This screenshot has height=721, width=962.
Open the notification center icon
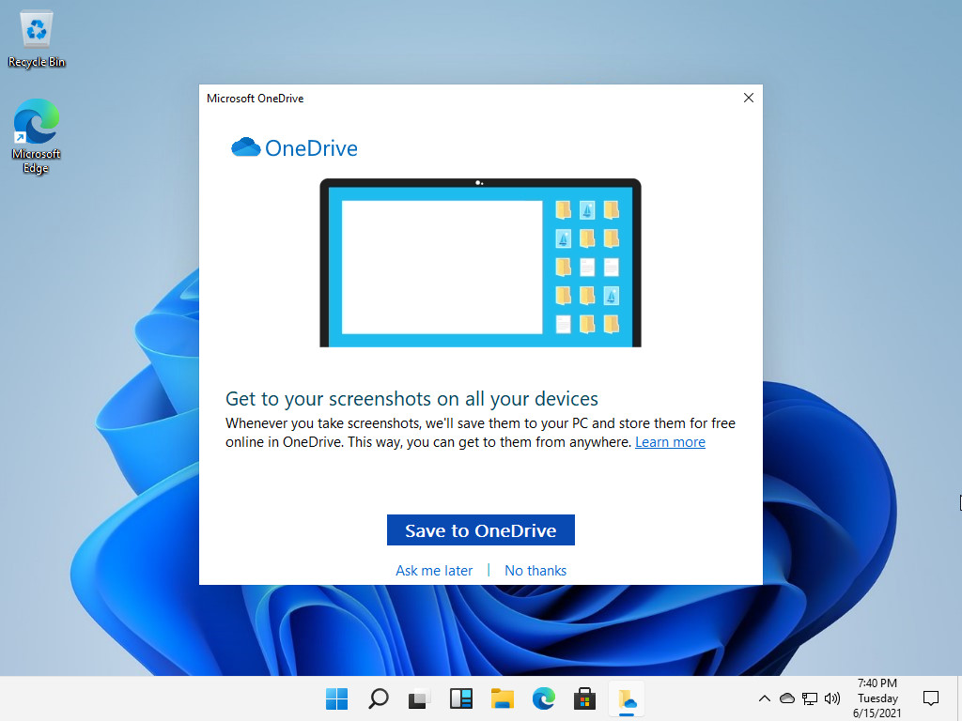pyautogui.click(x=931, y=698)
